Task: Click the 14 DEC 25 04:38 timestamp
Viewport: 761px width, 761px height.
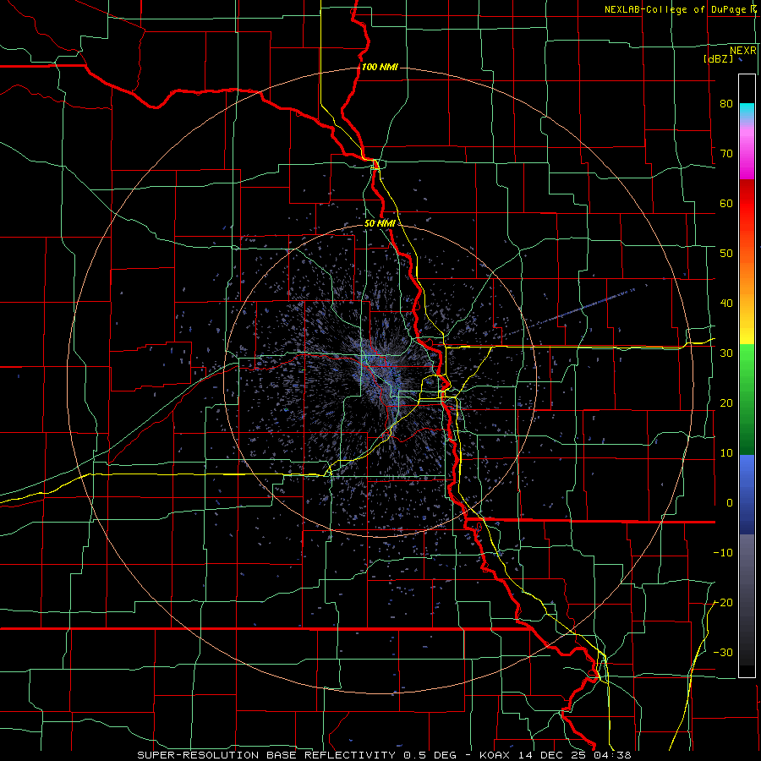Action: click(x=575, y=755)
